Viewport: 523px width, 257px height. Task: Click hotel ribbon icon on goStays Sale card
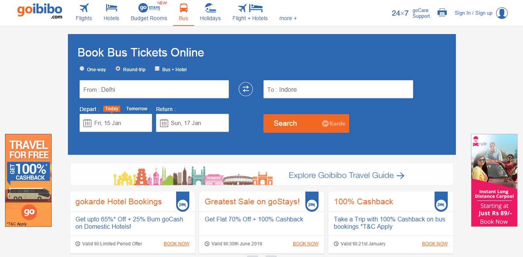(x=312, y=202)
